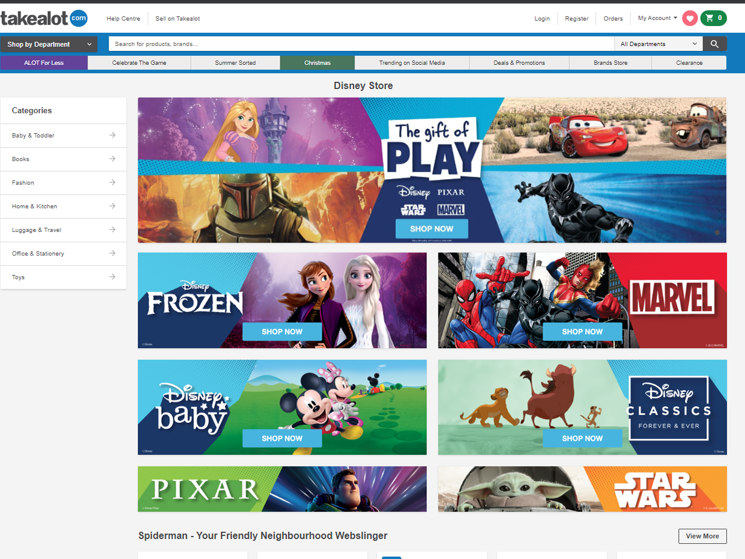Screen dimensions: 745x559
Task: Click the search magnifier icon
Action: (x=715, y=44)
